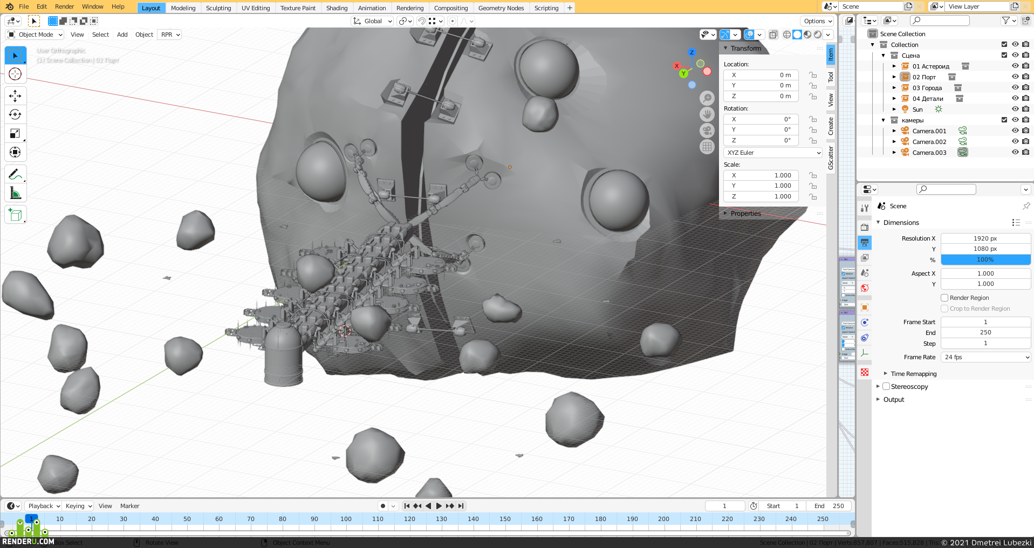Click the Resolution percentage slider
This screenshot has height=548, width=1034.
point(985,259)
